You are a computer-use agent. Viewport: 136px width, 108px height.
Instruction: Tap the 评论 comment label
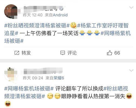pyautogui.click(x=72, y=53)
